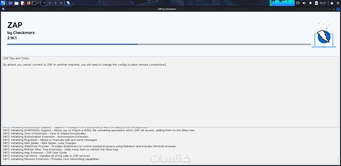Viewport: 341px width, 166px height.
Task: Launch the text editor panel icon
Action: point(23,3)
